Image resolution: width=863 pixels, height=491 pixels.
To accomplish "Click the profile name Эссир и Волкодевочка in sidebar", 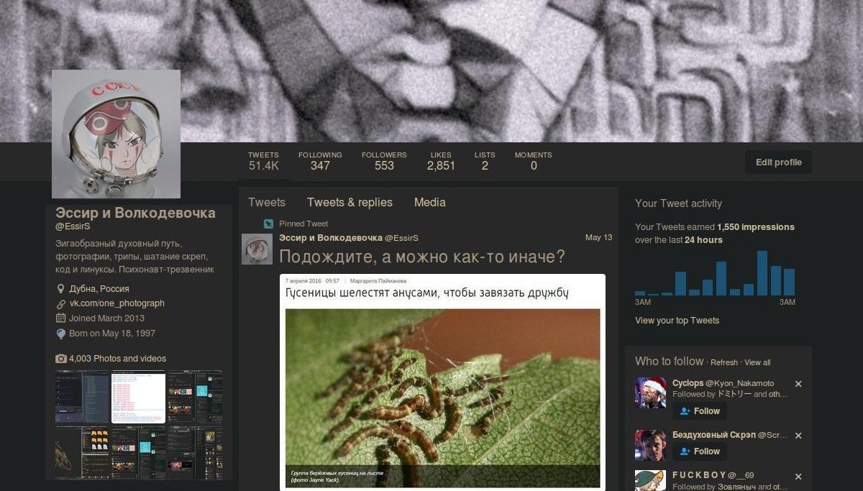I will (135, 214).
